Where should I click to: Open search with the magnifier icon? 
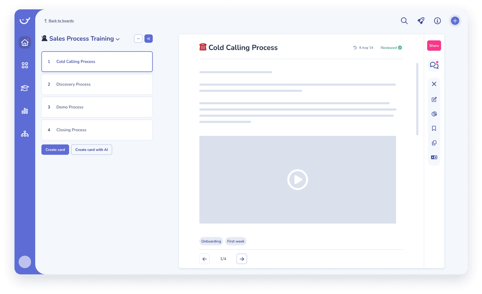pos(404,21)
